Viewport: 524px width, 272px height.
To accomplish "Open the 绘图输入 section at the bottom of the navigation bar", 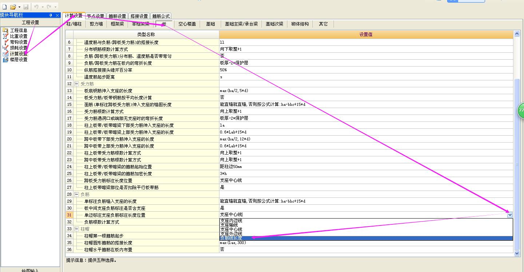I will tap(30, 270).
